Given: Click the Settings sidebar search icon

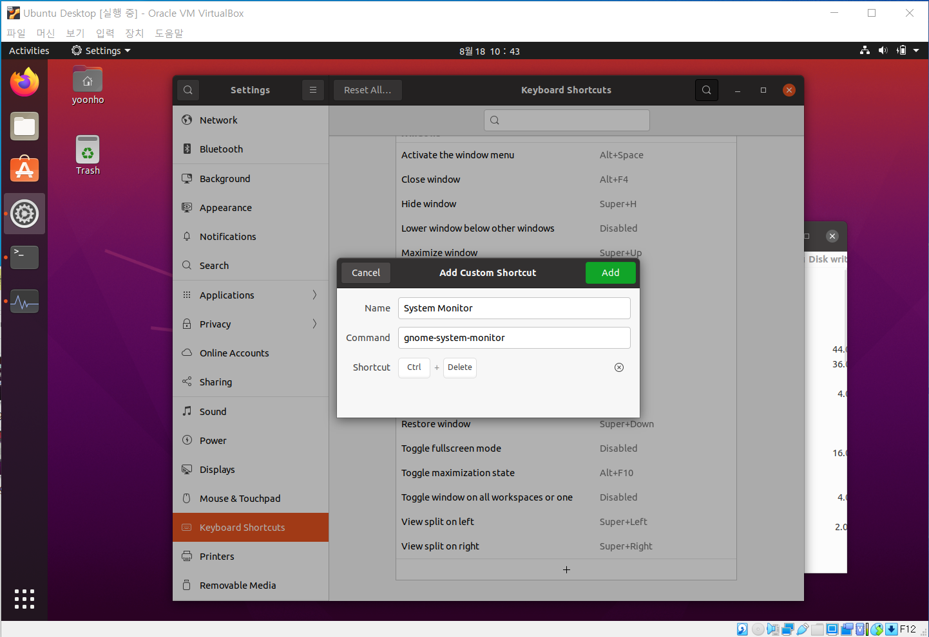Looking at the screenshot, I should point(188,90).
